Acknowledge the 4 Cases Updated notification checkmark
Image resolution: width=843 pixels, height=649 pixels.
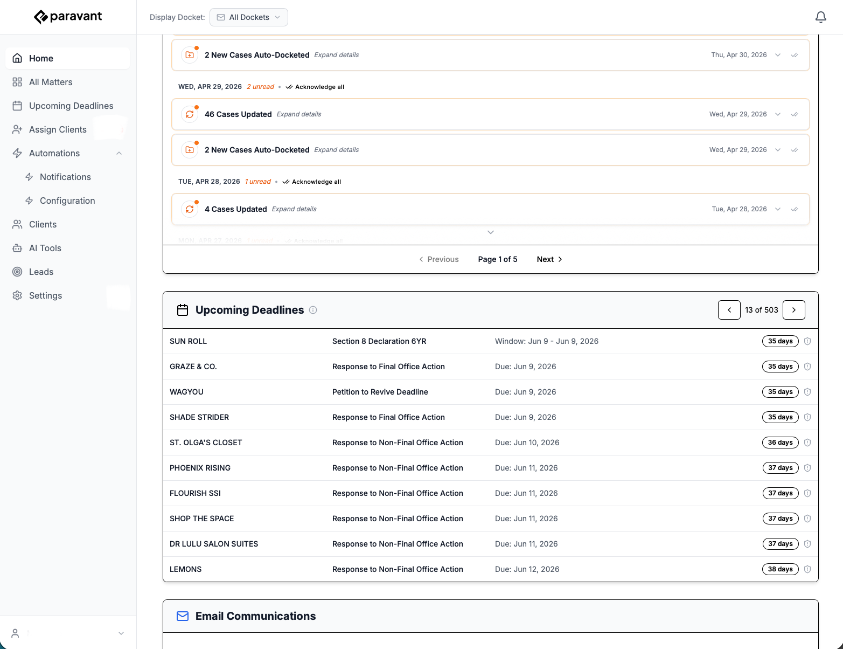(794, 209)
